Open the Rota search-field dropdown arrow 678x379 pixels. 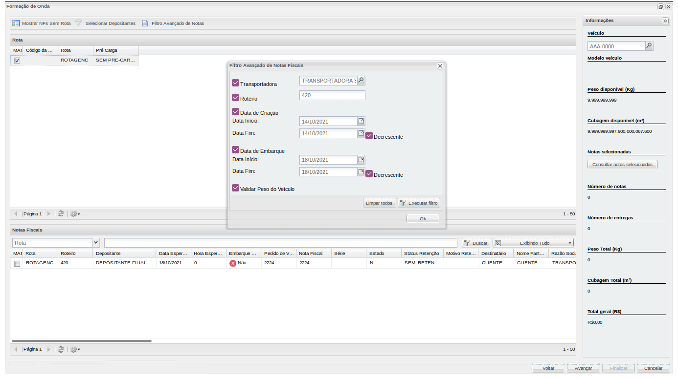95,243
